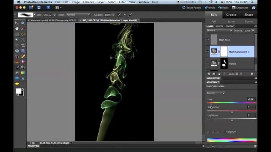Switch to the Create tab
Viewport: 271px width, 152px height.
tap(231, 15)
